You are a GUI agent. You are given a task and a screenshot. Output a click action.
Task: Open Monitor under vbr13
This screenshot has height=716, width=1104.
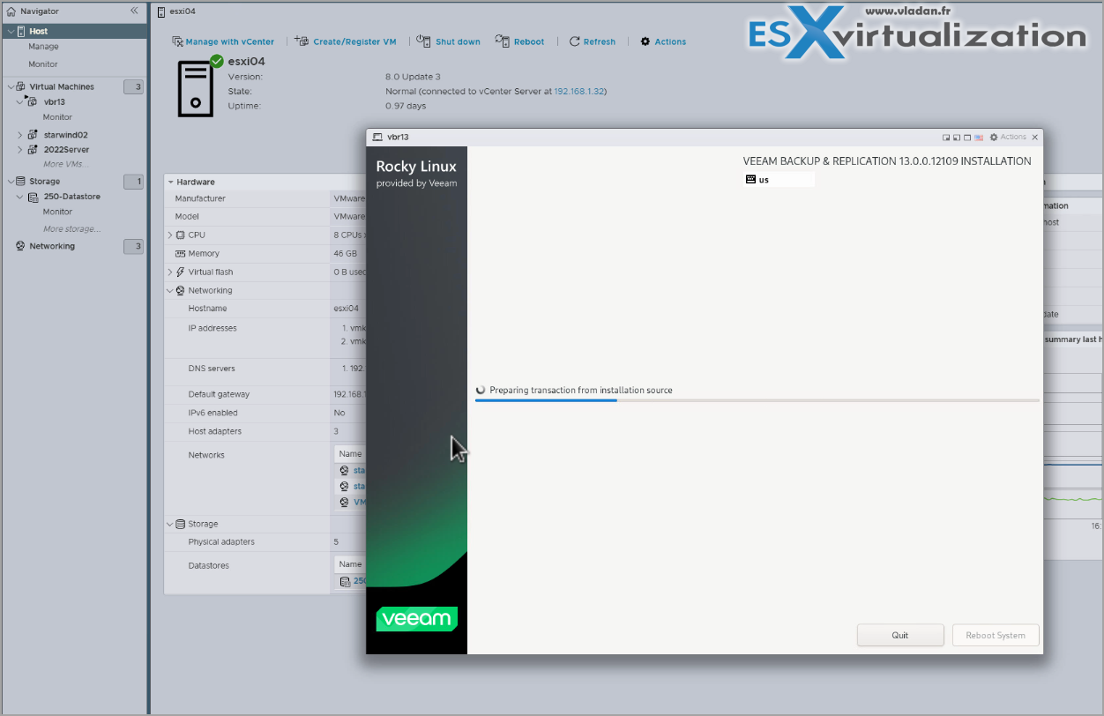[x=57, y=117]
